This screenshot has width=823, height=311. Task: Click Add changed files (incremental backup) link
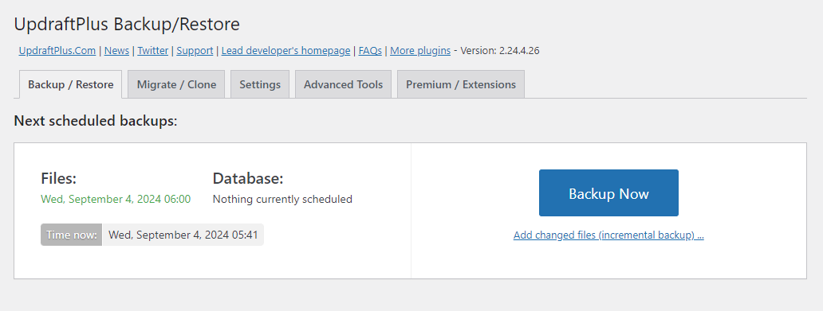click(x=608, y=235)
